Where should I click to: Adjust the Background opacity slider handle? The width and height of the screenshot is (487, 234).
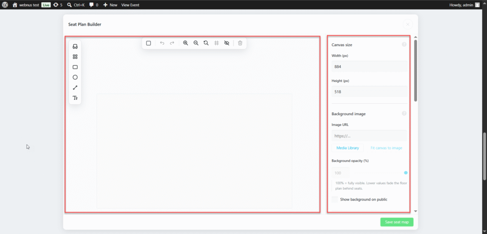(406, 173)
